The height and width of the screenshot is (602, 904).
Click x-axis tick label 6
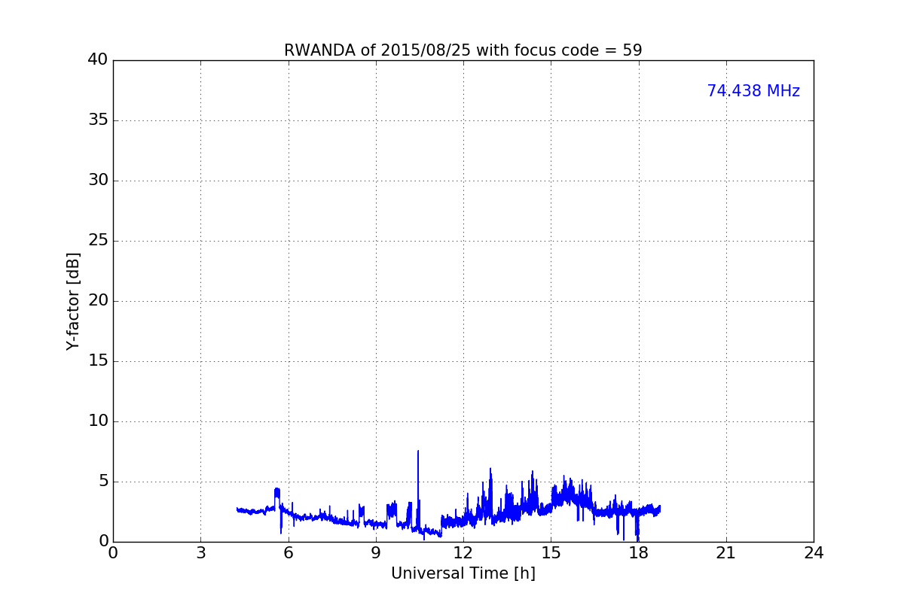pyautogui.click(x=288, y=553)
